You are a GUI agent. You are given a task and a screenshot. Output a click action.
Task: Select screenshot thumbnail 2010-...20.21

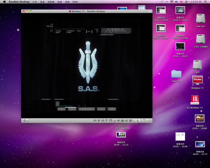(x=180, y=10)
